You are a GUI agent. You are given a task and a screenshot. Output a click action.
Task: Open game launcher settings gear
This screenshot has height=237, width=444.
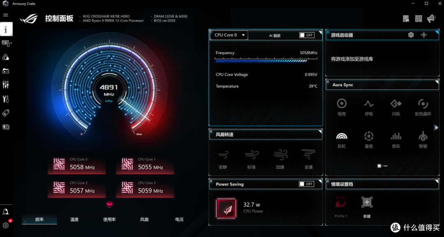(411, 35)
